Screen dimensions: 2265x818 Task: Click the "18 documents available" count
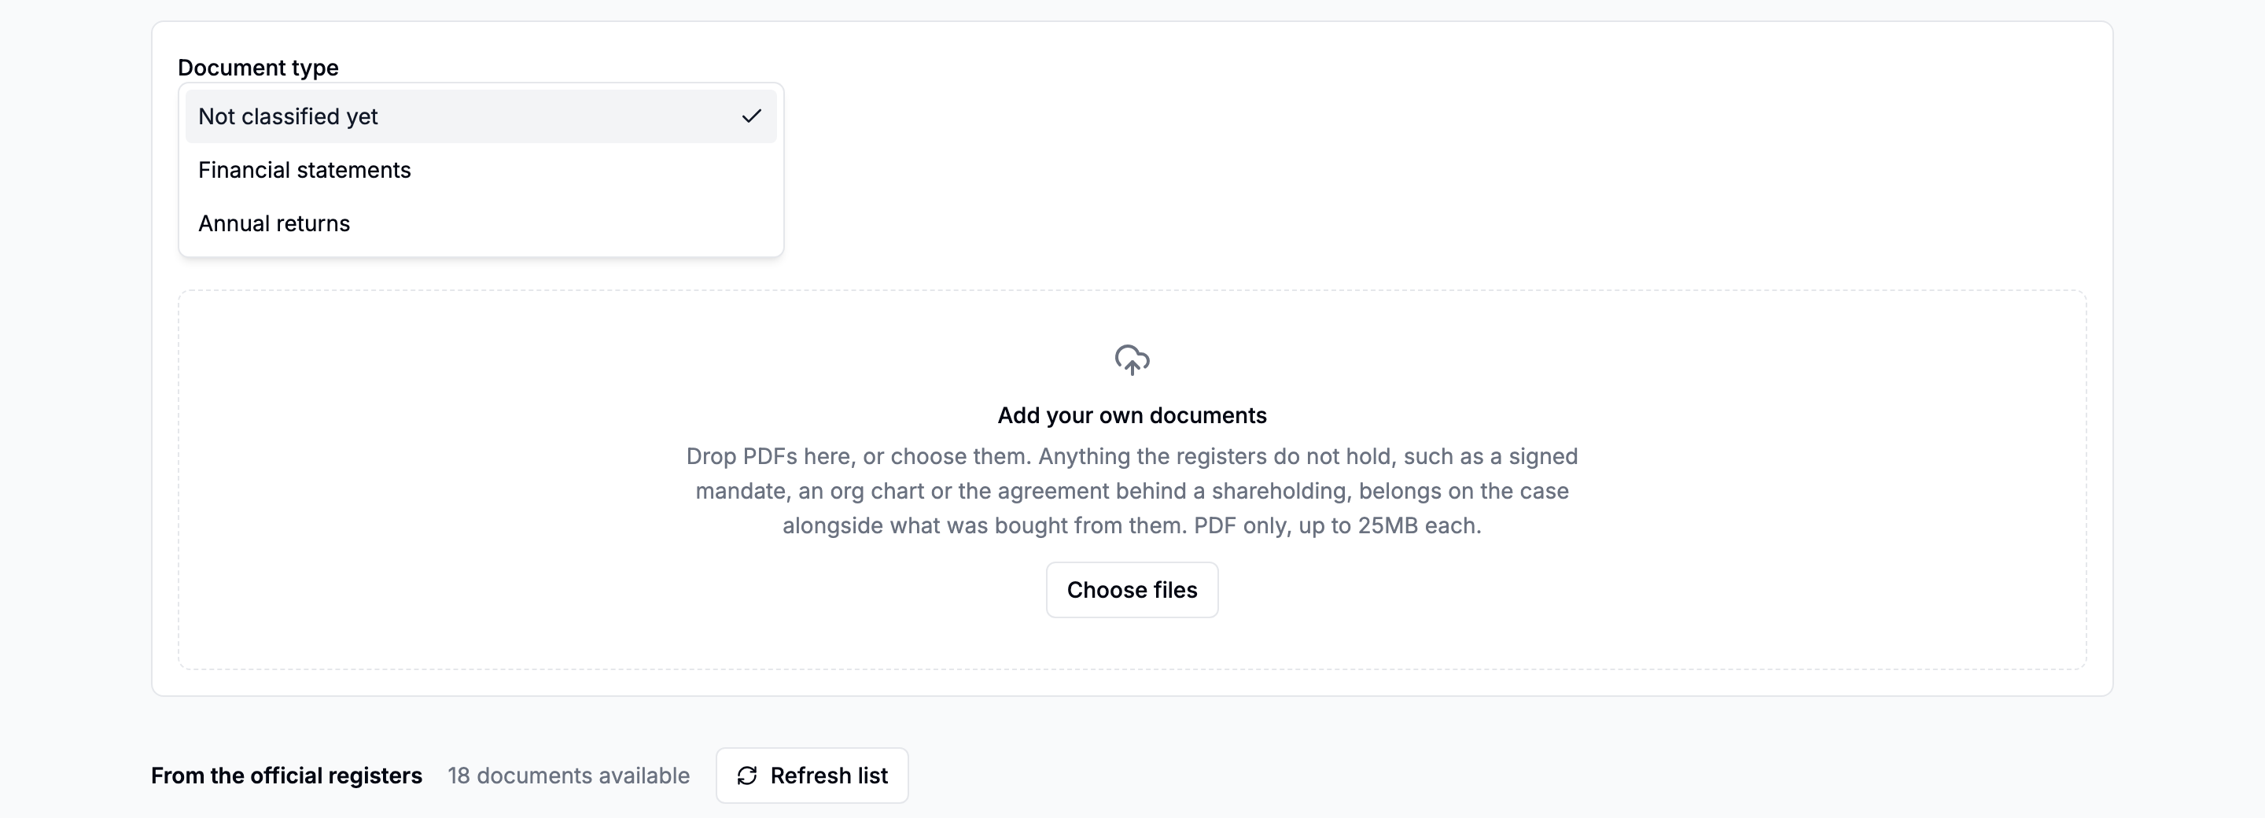pyautogui.click(x=568, y=776)
